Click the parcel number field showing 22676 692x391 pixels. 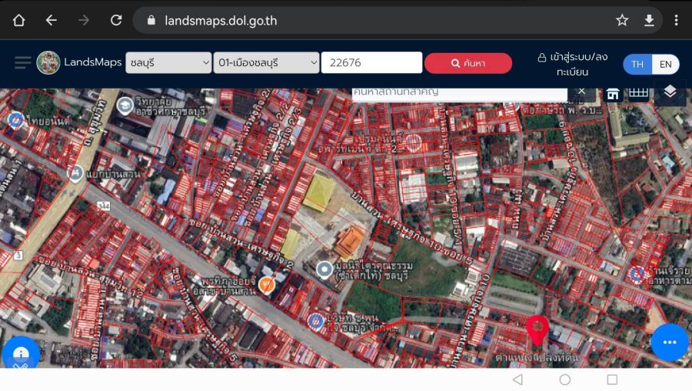(x=371, y=62)
